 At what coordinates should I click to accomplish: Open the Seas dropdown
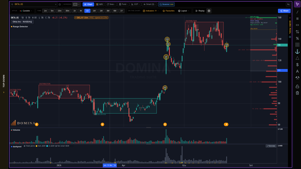[x=111, y=4]
